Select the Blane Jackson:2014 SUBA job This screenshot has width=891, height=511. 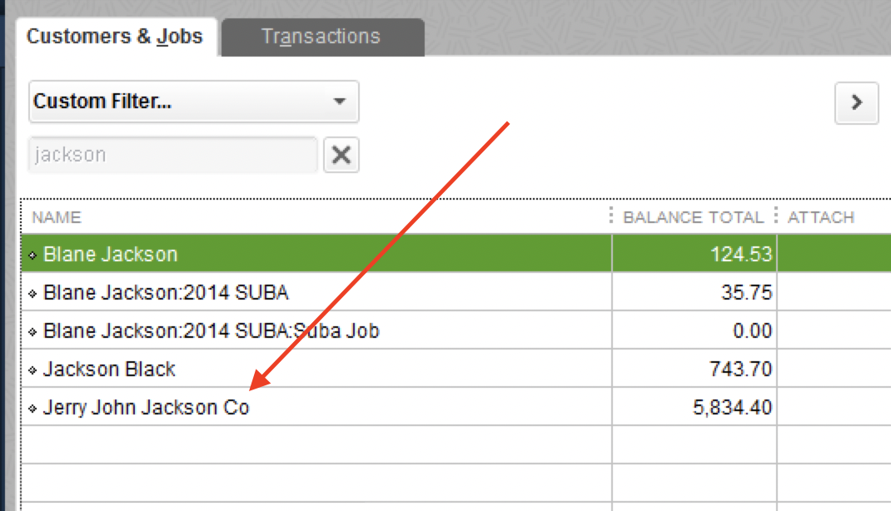(x=167, y=292)
